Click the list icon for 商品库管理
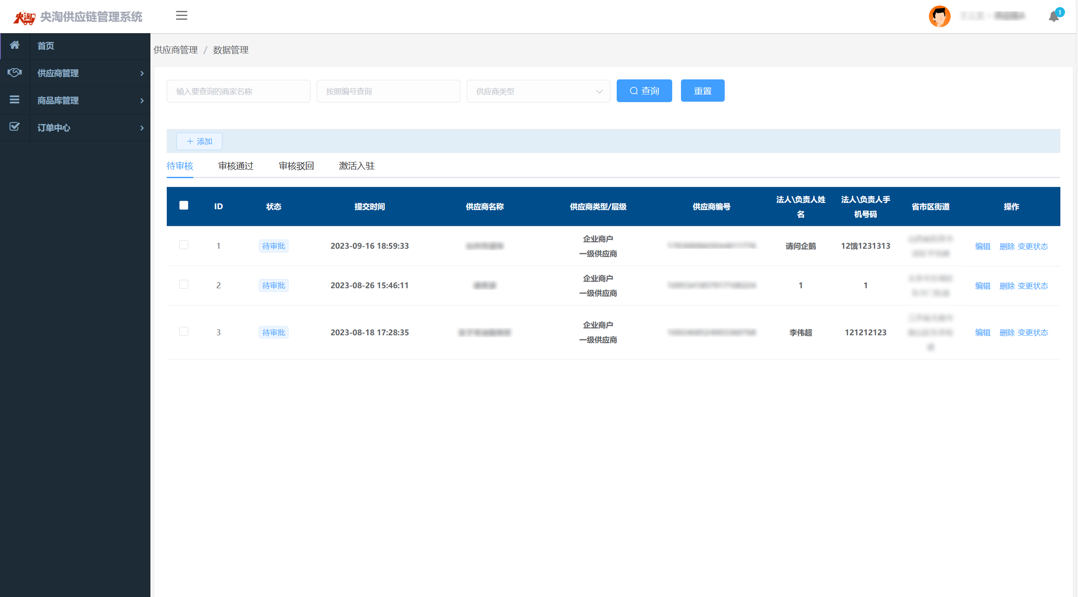 click(15, 100)
